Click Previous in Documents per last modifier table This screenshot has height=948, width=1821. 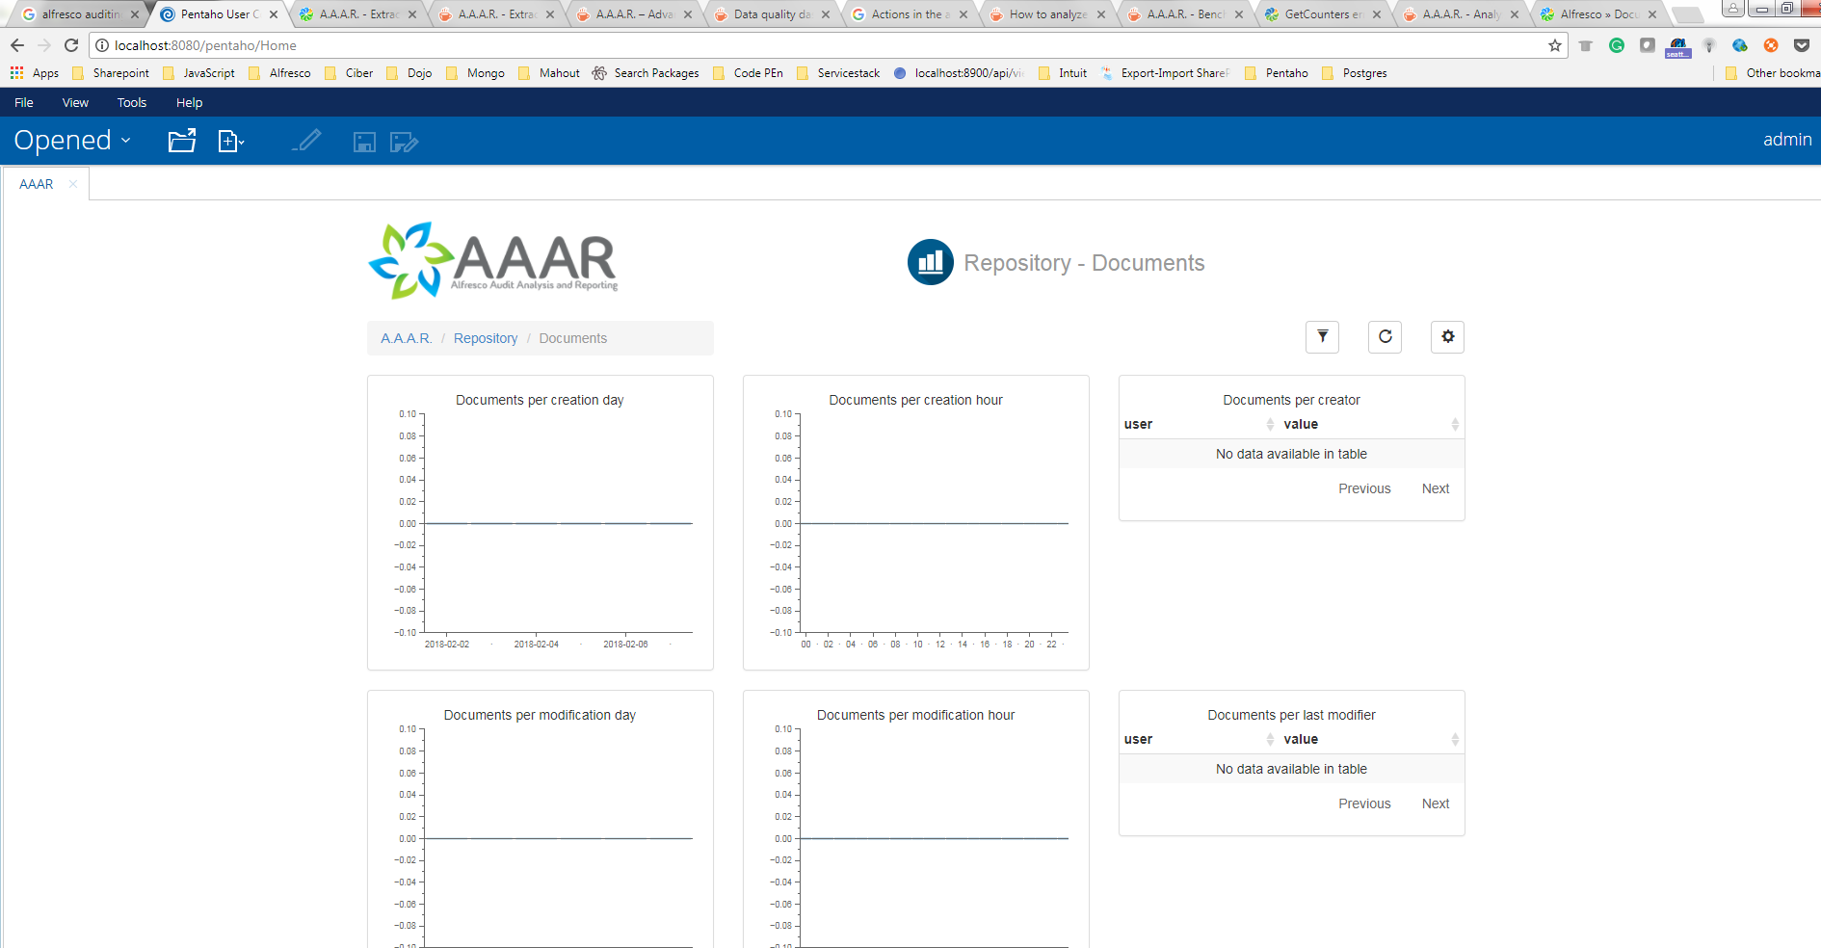[1364, 803]
